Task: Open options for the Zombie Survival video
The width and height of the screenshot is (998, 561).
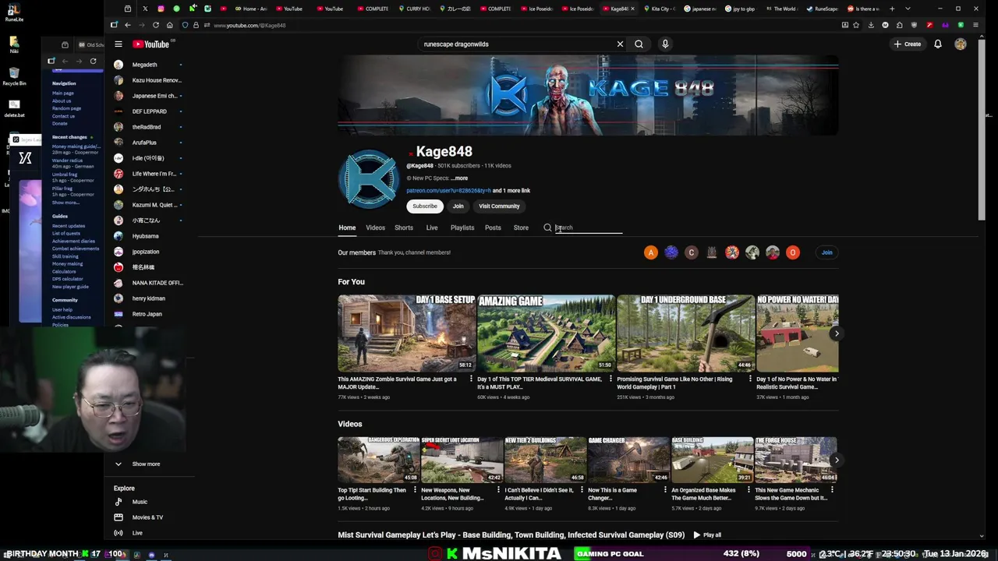Action: pyautogui.click(x=471, y=379)
